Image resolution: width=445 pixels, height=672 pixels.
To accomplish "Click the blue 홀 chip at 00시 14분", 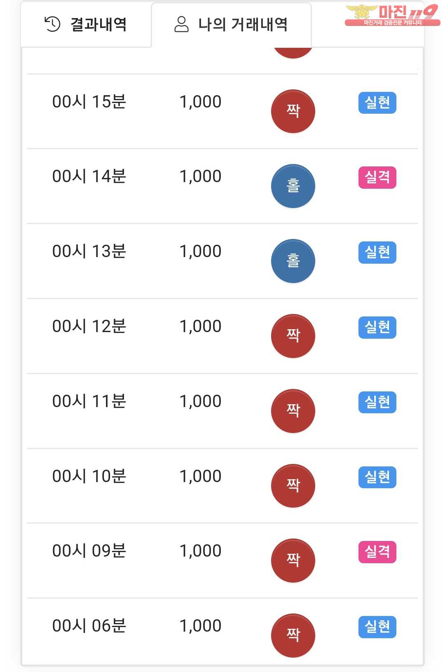I will [x=293, y=186].
